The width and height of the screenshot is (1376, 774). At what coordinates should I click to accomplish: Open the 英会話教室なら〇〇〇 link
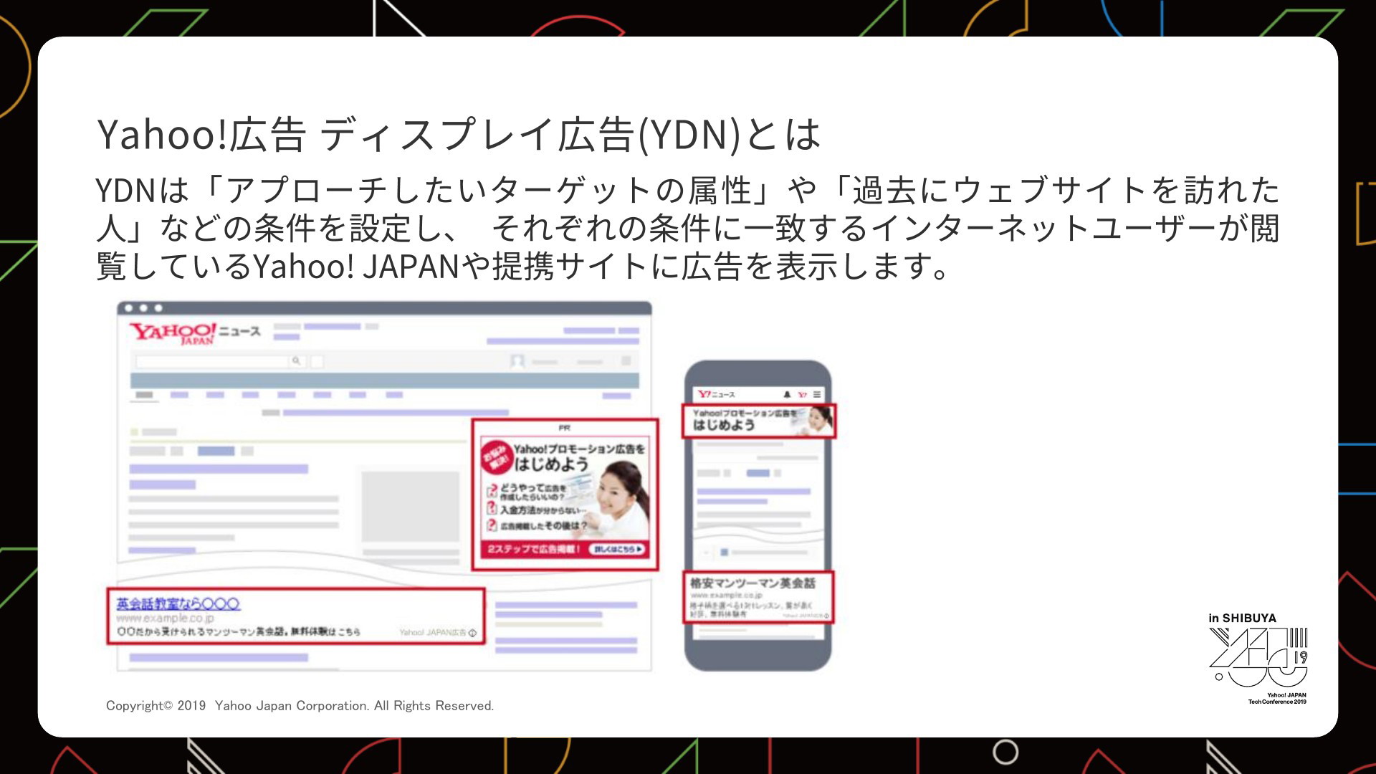178,603
